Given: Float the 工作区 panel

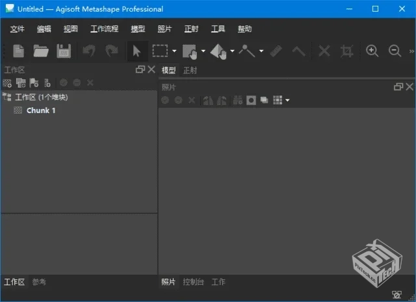Looking at the screenshot, I should pyautogui.click(x=140, y=69).
